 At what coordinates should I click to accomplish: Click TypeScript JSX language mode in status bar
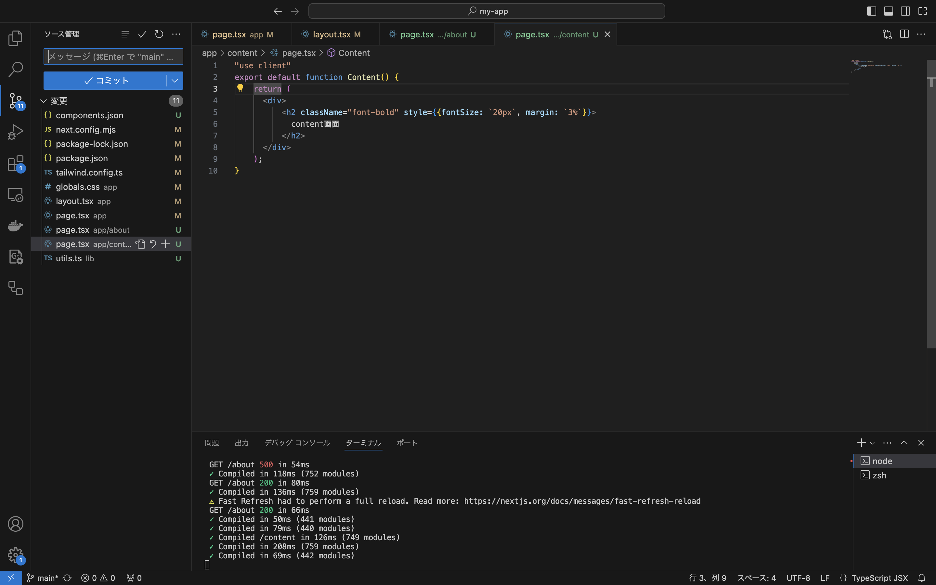(x=879, y=578)
